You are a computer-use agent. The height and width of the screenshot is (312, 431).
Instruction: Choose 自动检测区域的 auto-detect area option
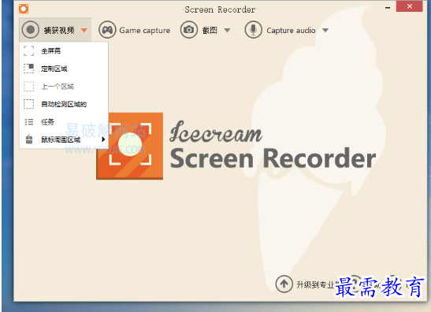click(x=64, y=104)
